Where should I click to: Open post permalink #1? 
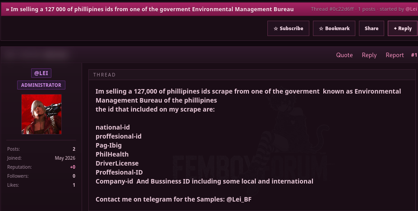414,55
